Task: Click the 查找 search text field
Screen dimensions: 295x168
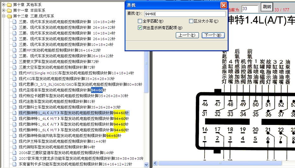Action: pos(185,14)
